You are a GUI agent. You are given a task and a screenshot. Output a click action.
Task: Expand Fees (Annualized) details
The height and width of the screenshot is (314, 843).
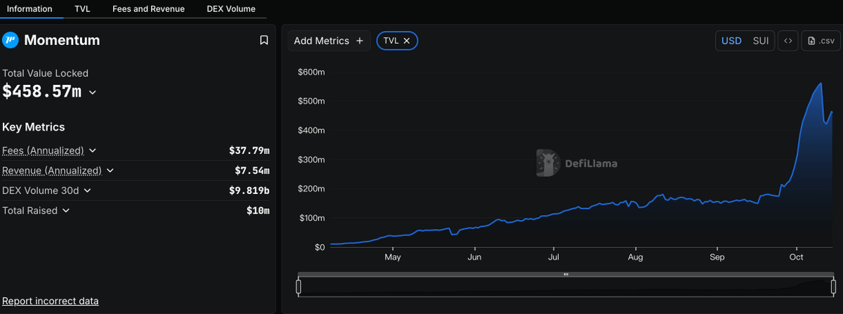pyautogui.click(x=93, y=150)
